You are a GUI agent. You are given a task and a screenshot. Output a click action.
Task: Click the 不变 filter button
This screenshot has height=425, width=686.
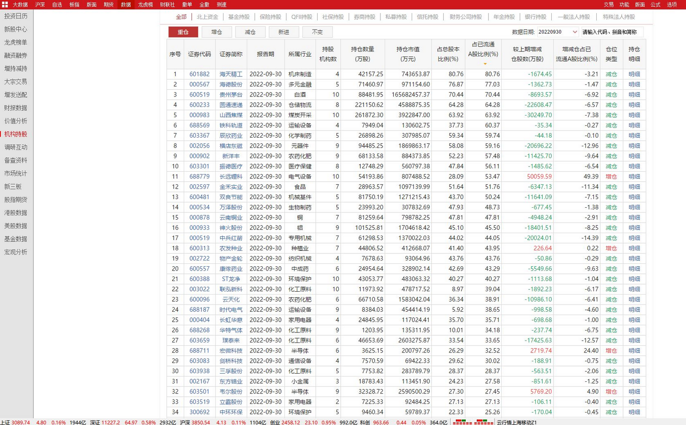click(317, 32)
